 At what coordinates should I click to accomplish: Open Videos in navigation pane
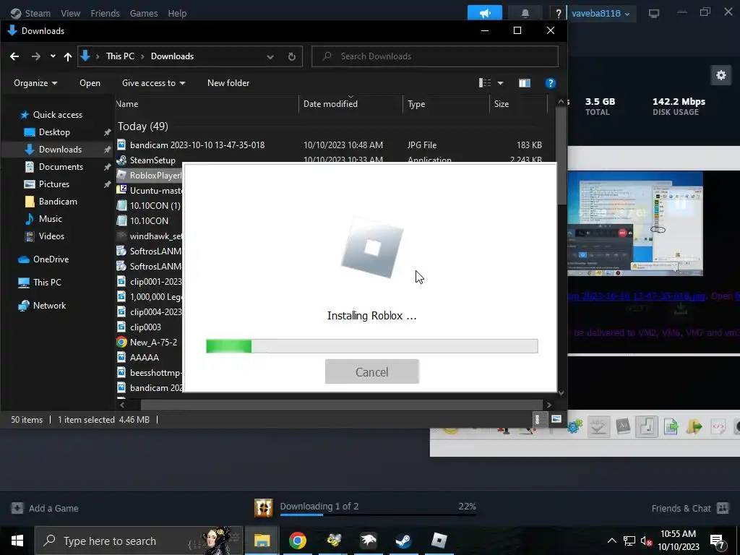point(51,236)
